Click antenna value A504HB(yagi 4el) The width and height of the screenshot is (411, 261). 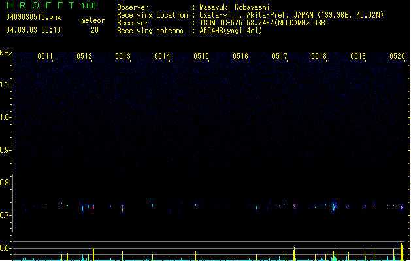pyautogui.click(x=231, y=31)
